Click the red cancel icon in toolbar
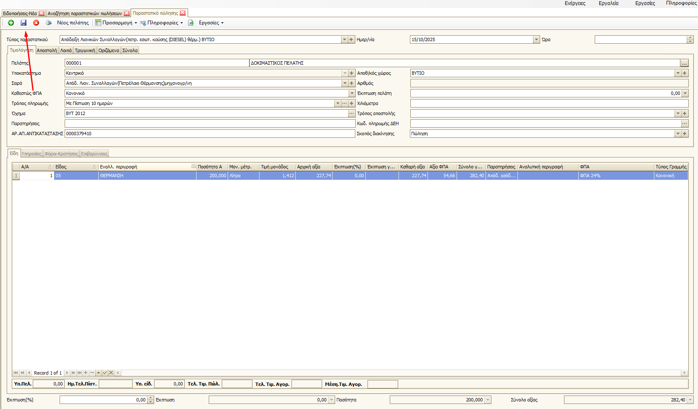Image resolution: width=698 pixels, height=409 pixels. coord(36,23)
